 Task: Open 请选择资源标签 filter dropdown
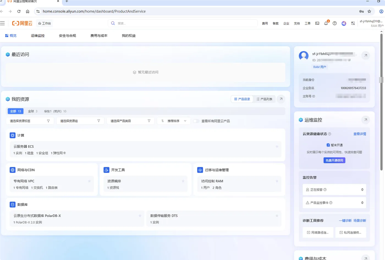(30, 121)
